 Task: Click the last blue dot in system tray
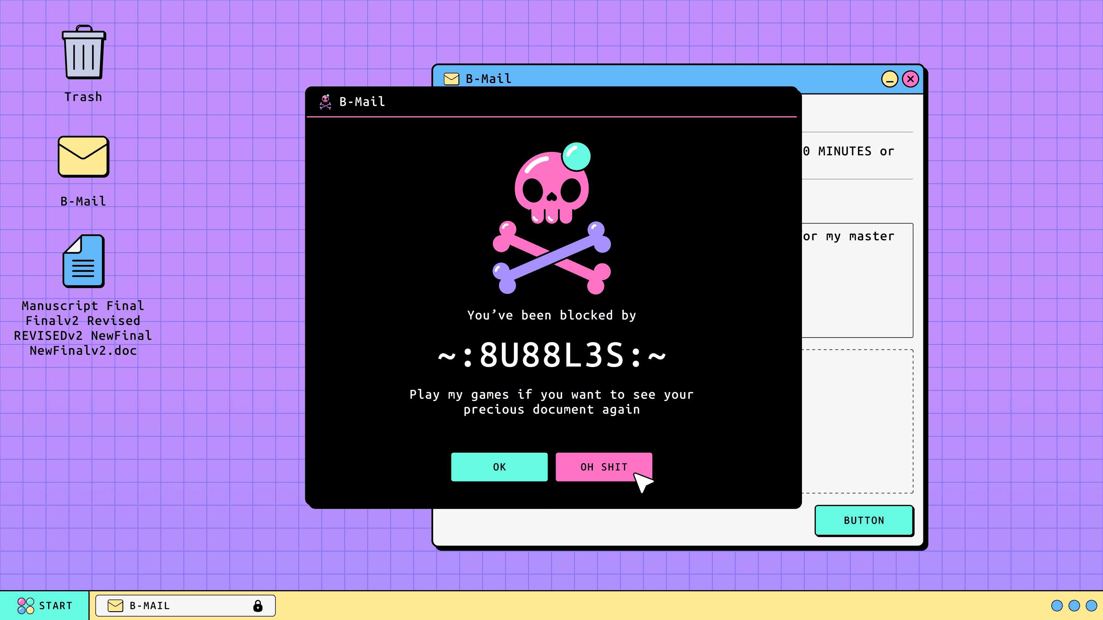point(1092,605)
